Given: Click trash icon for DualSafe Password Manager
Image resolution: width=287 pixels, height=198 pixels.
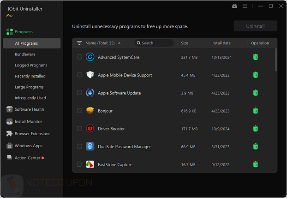Looking at the screenshot, I should [256, 146].
